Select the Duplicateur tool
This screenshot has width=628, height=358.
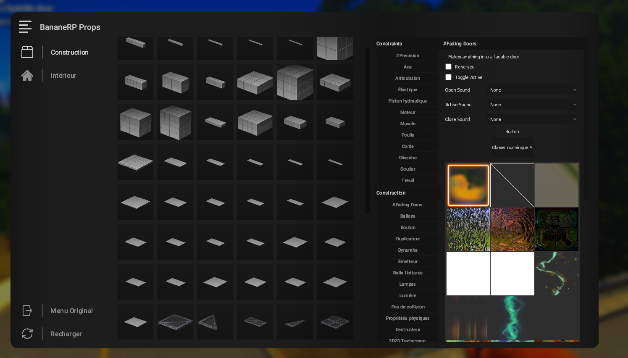[x=407, y=239]
